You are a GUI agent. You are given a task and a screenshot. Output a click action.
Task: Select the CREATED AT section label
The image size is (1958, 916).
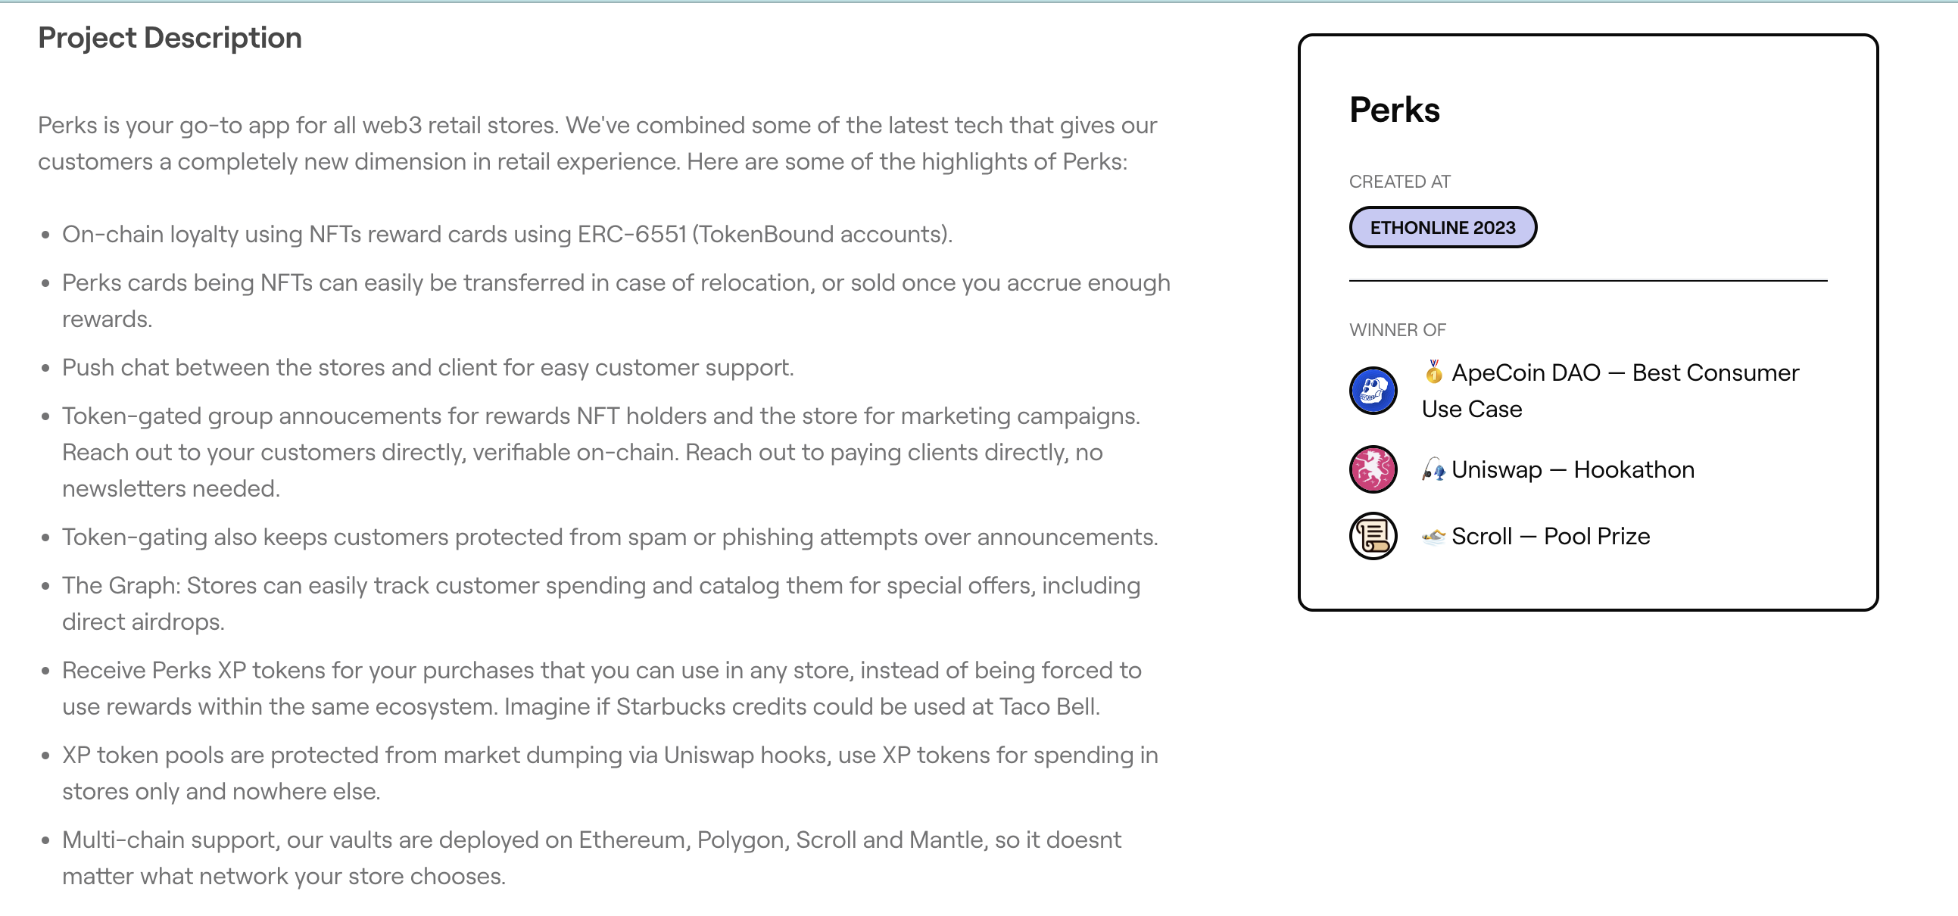tap(1398, 182)
